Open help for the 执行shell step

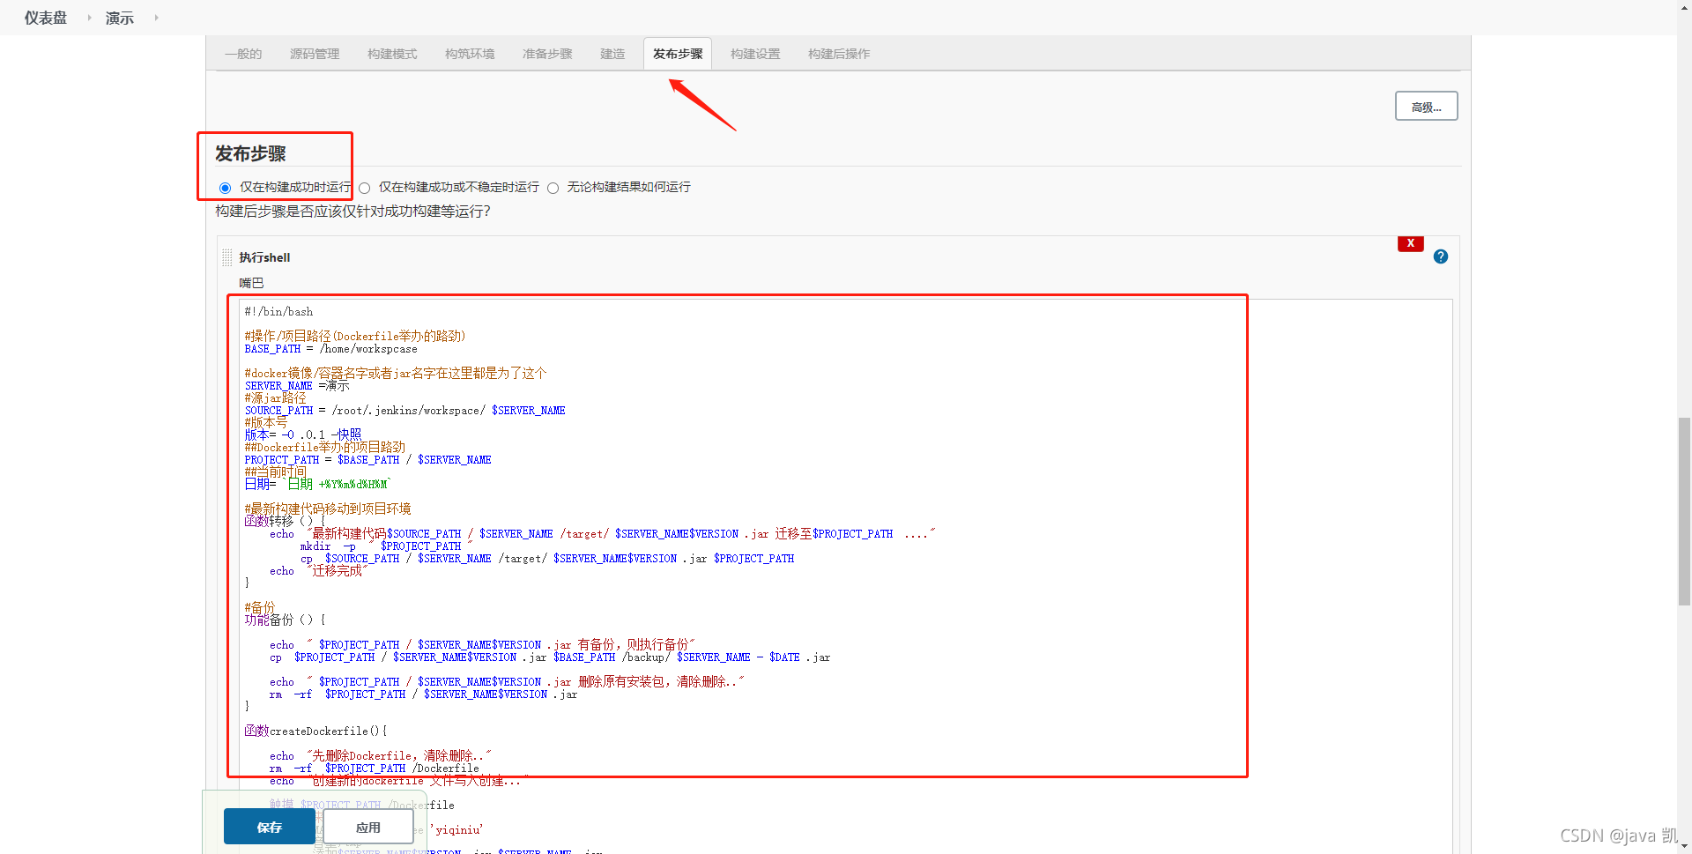click(x=1441, y=256)
